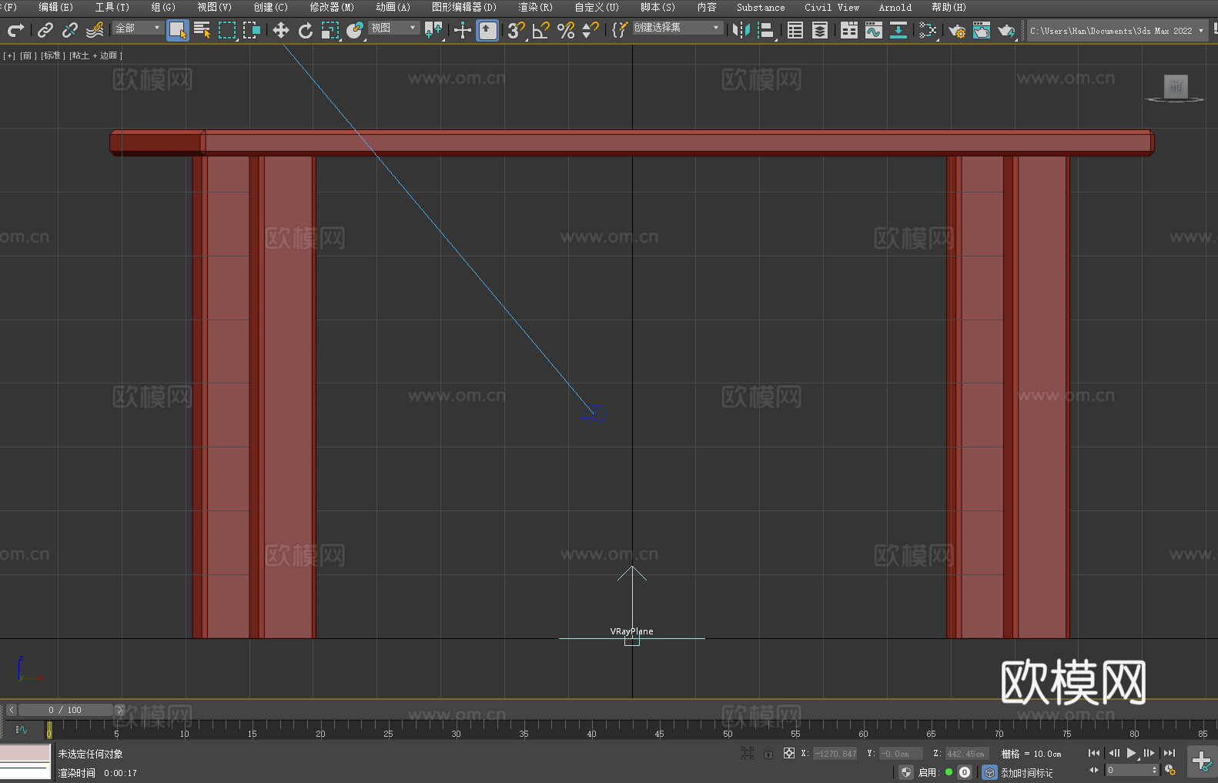Toggle keyboard shortcut override button

pos(487,30)
